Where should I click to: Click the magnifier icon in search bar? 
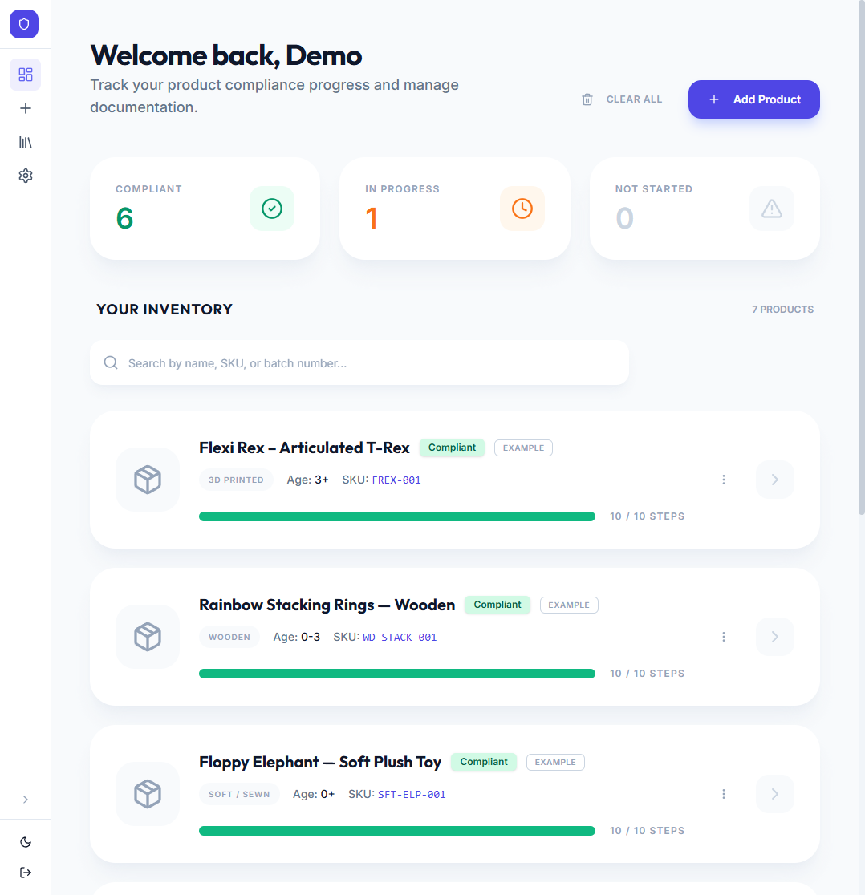click(x=111, y=363)
